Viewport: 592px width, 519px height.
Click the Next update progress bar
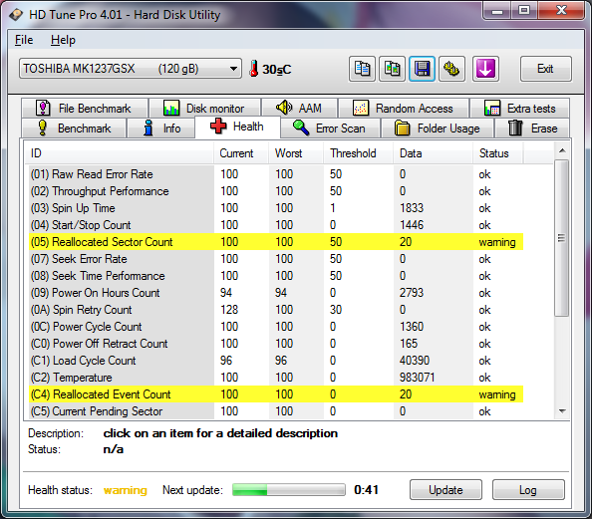pyautogui.click(x=289, y=489)
